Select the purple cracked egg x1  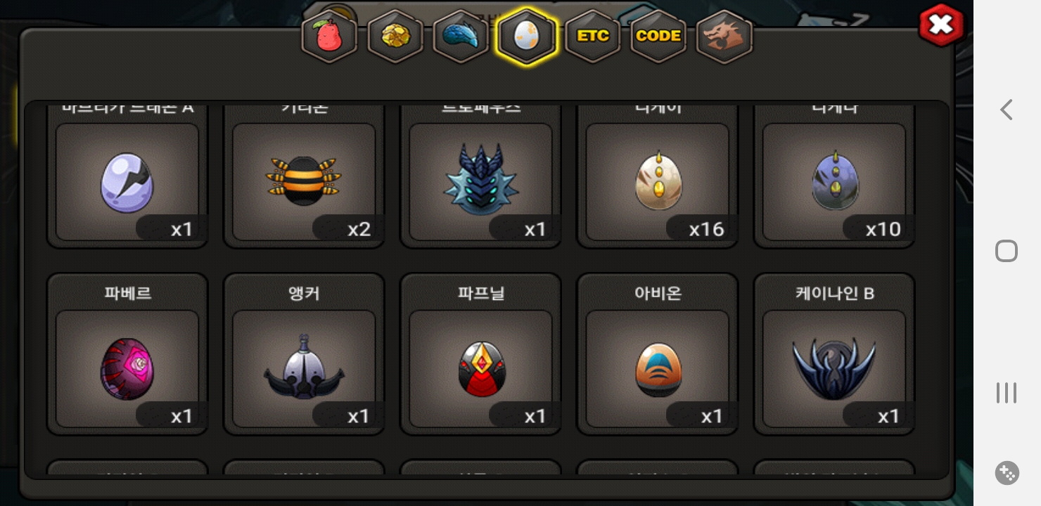tap(127, 182)
